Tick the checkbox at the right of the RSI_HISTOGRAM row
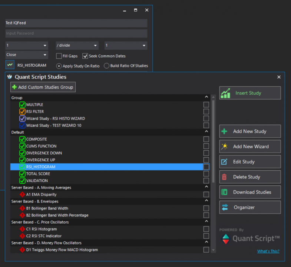291x267 pixels. [206, 167]
